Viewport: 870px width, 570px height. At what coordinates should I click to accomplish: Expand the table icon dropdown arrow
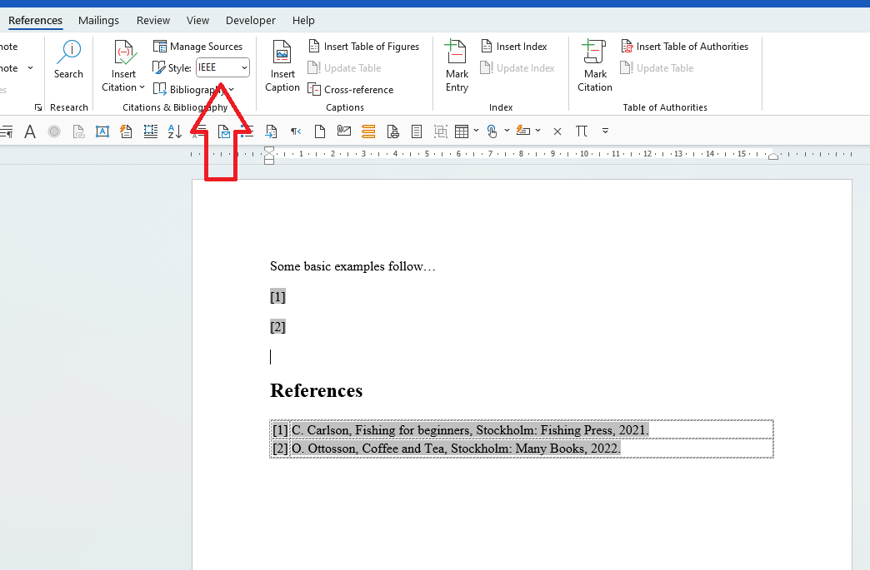(x=476, y=131)
